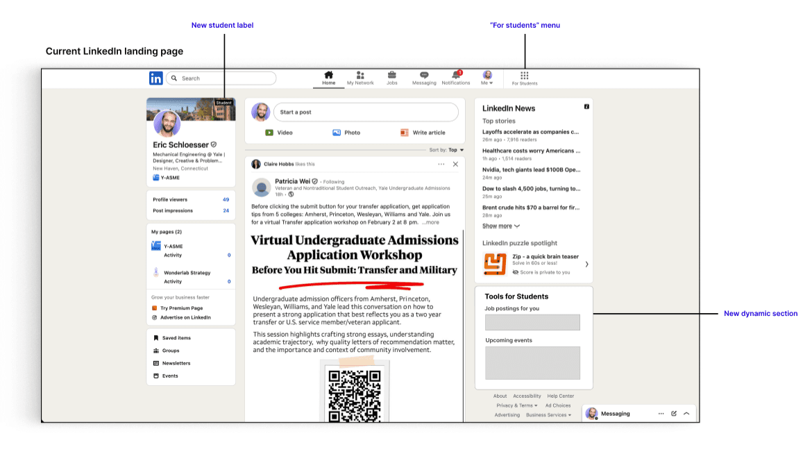
Task: Open the About footer link
Action: (x=500, y=396)
